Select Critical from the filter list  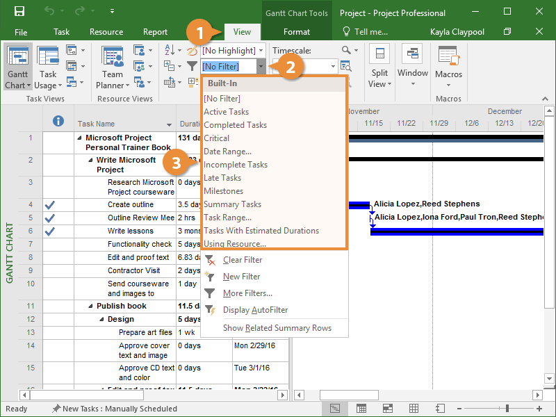tap(217, 138)
